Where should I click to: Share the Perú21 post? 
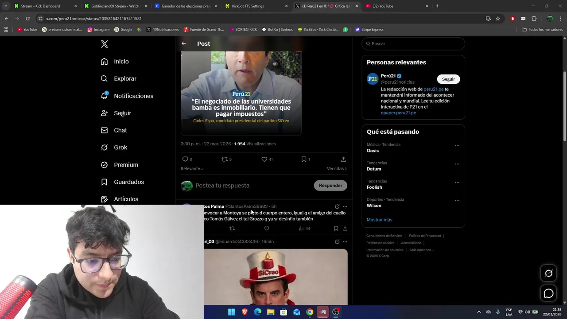[x=343, y=159]
